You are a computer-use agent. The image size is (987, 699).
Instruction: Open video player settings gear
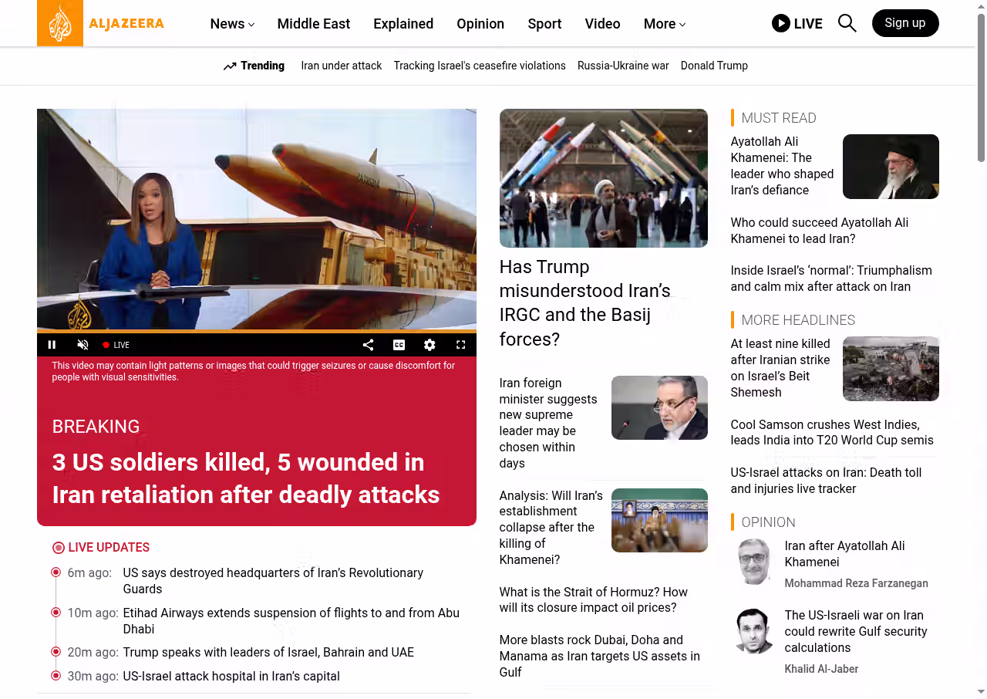(x=429, y=345)
